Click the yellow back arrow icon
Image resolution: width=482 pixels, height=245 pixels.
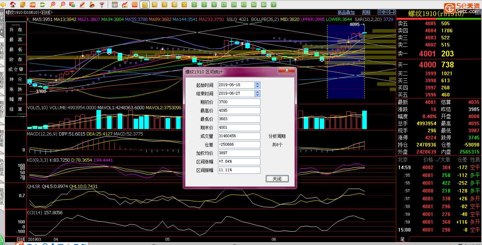coord(3,5)
